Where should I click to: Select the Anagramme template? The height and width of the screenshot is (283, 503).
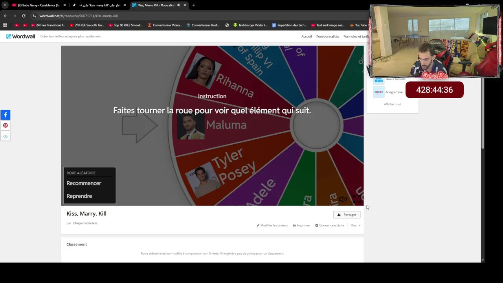[x=389, y=92]
